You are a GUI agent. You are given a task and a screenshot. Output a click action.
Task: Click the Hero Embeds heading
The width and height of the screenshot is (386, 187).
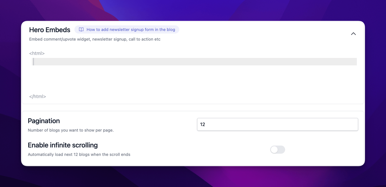point(49,30)
